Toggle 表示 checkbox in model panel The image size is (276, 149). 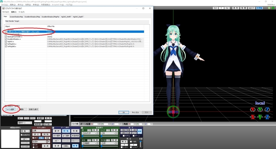tap(33, 138)
